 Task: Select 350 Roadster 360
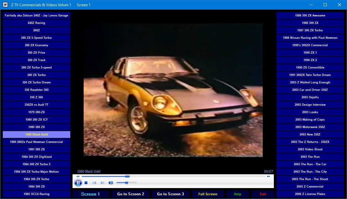pos(36,90)
